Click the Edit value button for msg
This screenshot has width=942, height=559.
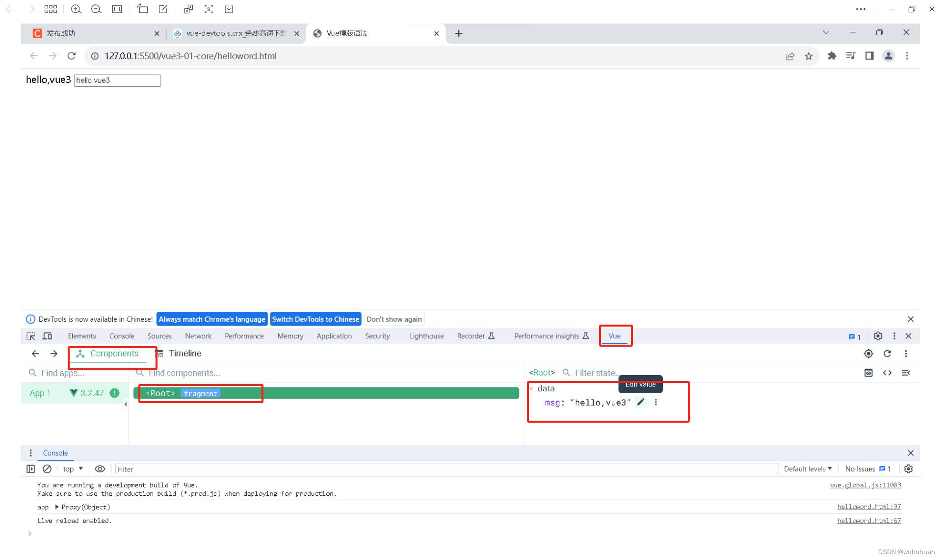pyautogui.click(x=641, y=402)
